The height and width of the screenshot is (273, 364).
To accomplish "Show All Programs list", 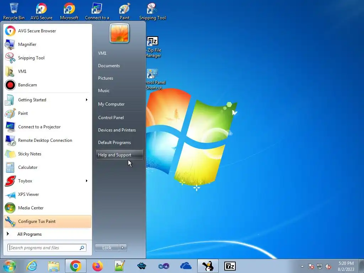I will coord(48,234).
